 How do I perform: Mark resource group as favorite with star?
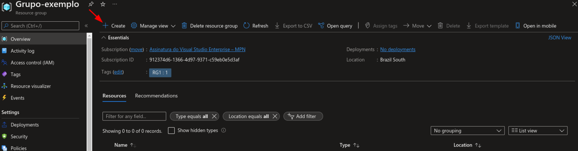pos(103,4)
